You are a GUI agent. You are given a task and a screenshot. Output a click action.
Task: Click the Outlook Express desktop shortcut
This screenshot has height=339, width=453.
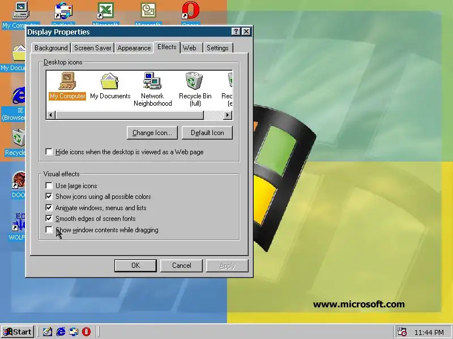pos(63,14)
